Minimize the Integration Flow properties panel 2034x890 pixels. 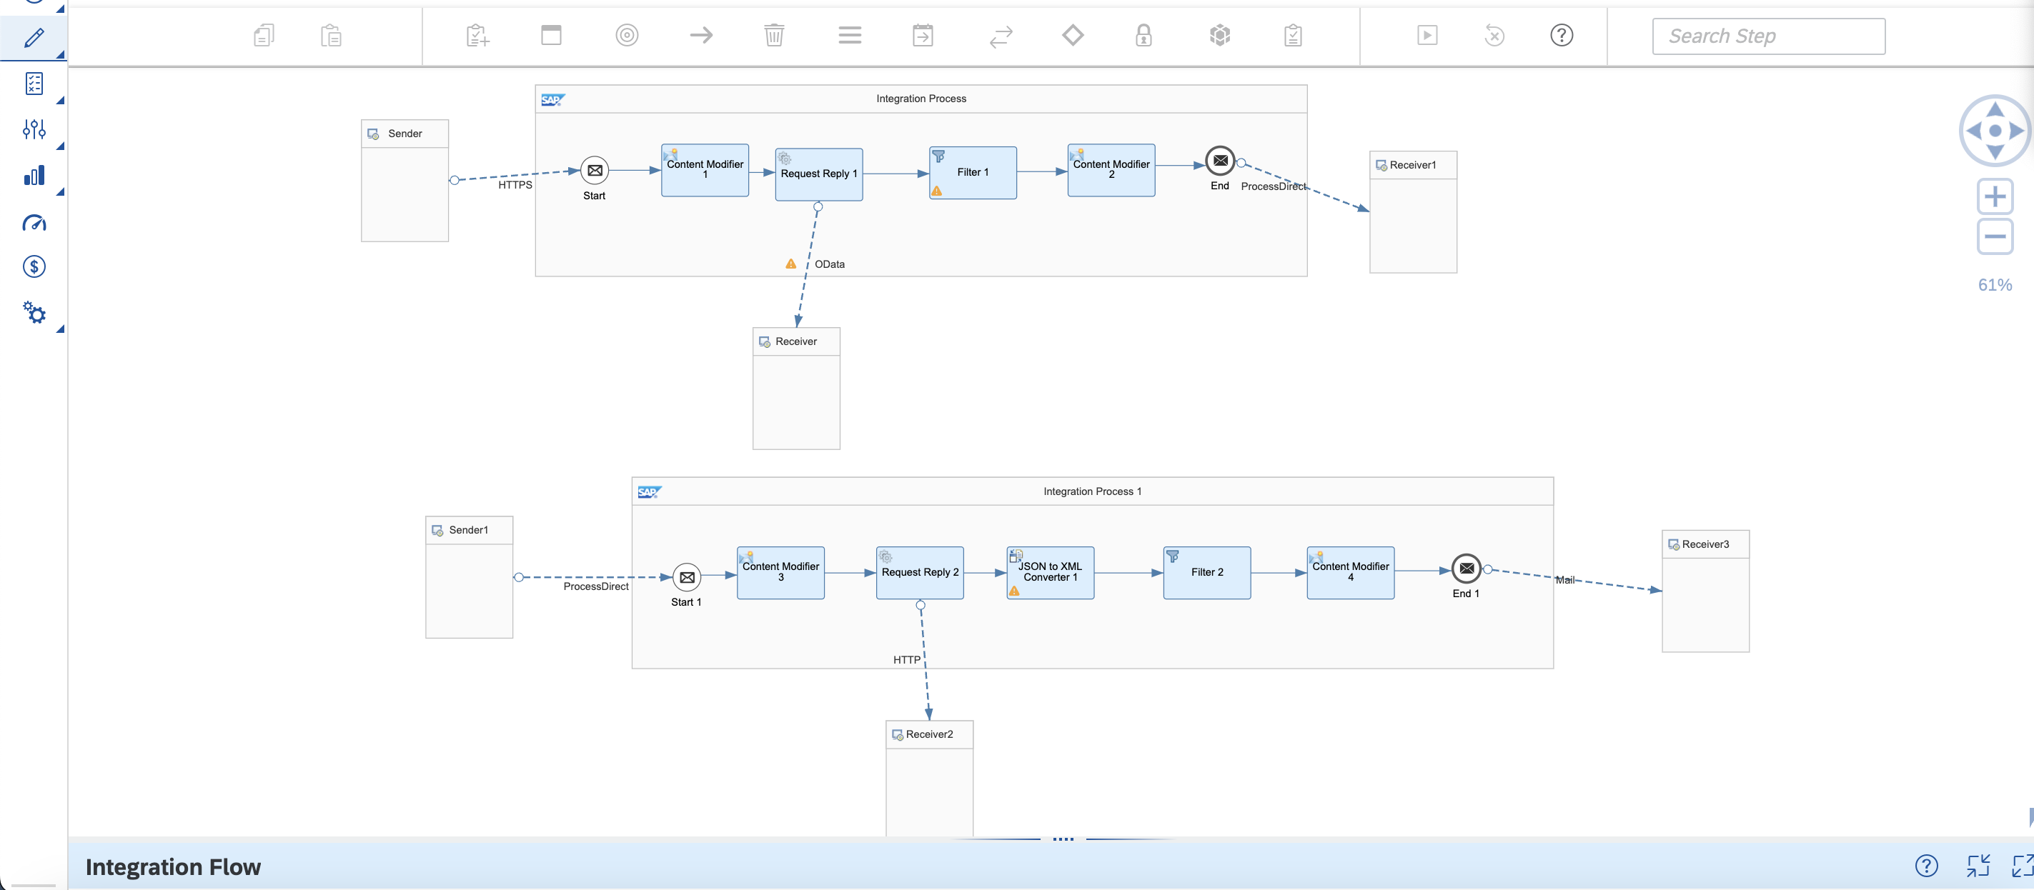[1977, 866]
